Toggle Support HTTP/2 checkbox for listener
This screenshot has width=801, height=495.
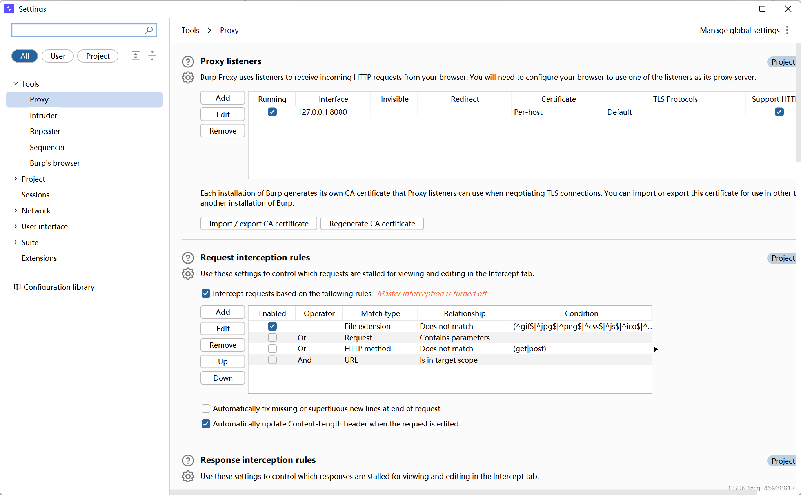click(x=779, y=112)
